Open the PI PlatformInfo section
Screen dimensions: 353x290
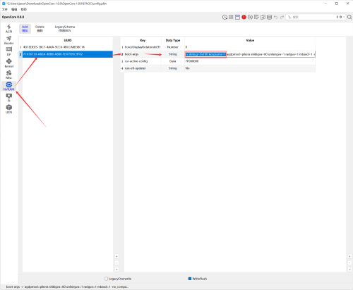(9, 98)
